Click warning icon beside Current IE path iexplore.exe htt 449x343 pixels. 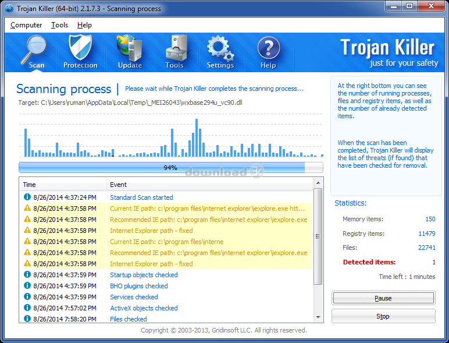click(27, 208)
